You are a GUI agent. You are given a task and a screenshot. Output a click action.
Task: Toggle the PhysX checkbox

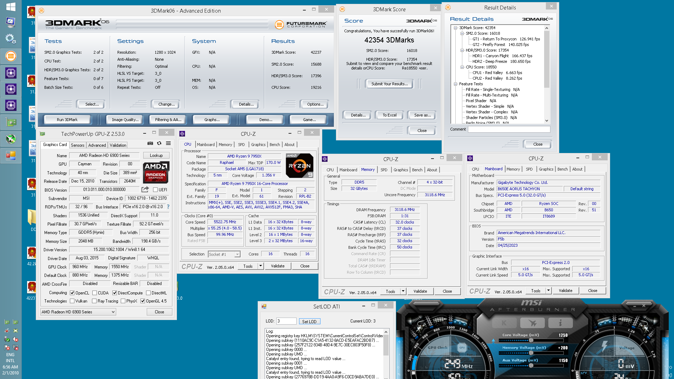coord(123,301)
